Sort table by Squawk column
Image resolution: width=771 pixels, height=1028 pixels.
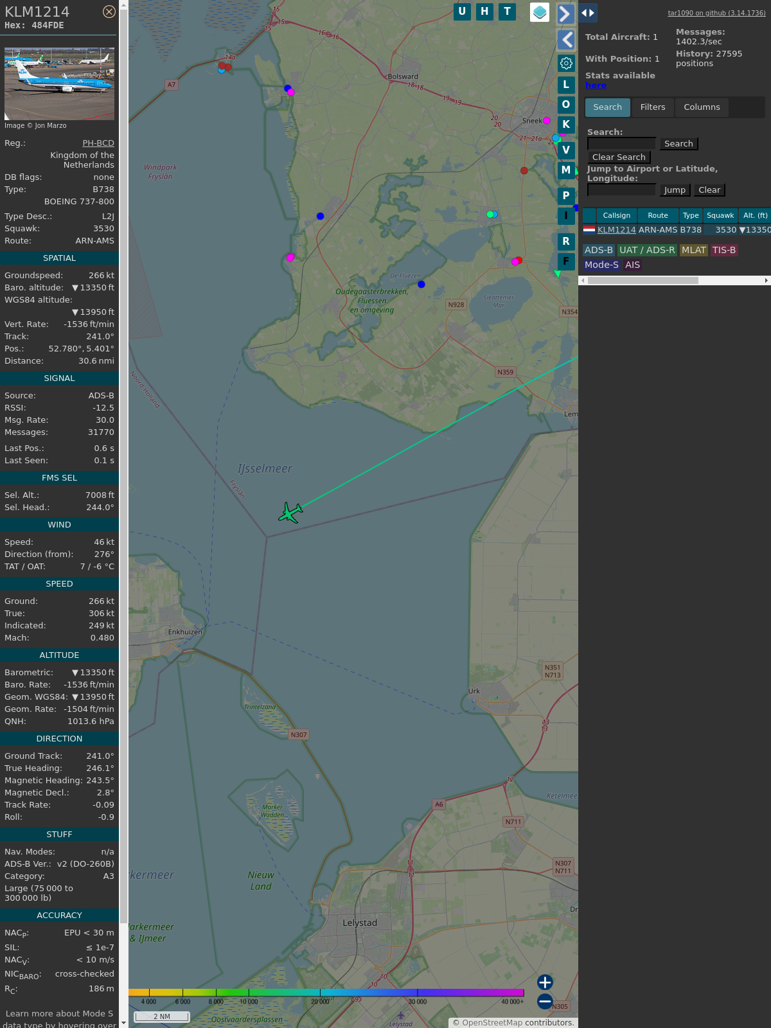coord(720,216)
